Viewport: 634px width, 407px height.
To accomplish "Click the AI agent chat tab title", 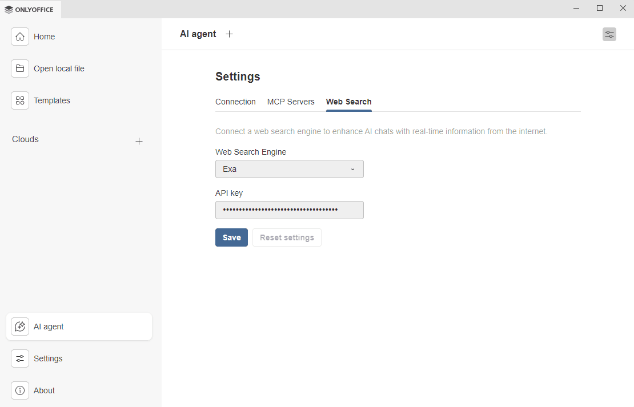I will (198, 34).
